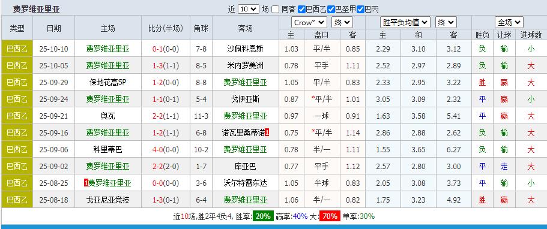Screen dimensions: 547x229
Task: Click the 费罗维亚里亚 section title
Action: (x=37, y=10)
